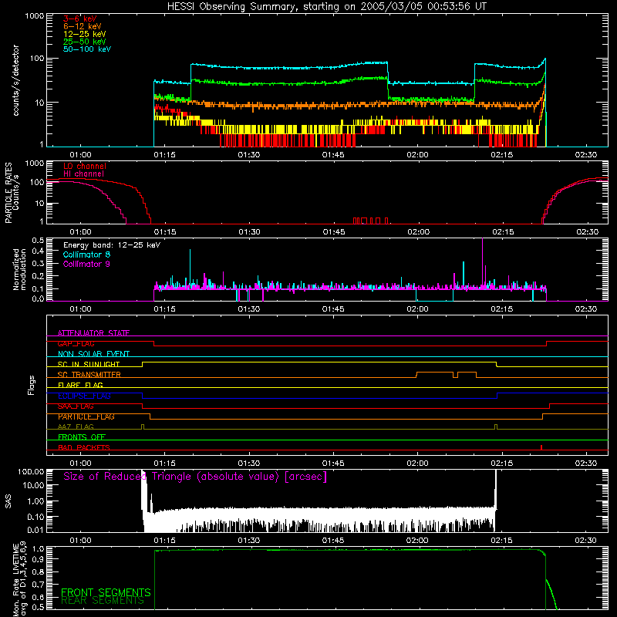
Task: Click the 02:15 tick under the flags plot
Action: click(502, 464)
